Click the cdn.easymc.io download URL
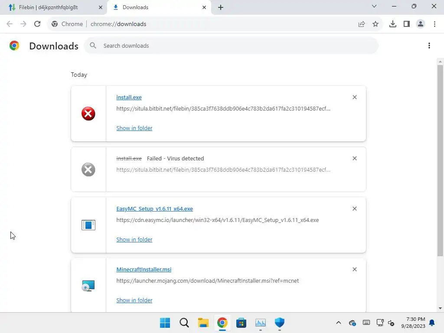Image resolution: width=444 pixels, height=333 pixels. (x=218, y=220)
